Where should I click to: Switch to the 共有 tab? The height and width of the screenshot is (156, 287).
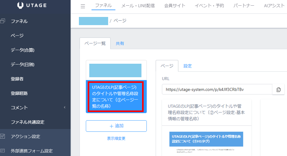click(x=120, y=44)
